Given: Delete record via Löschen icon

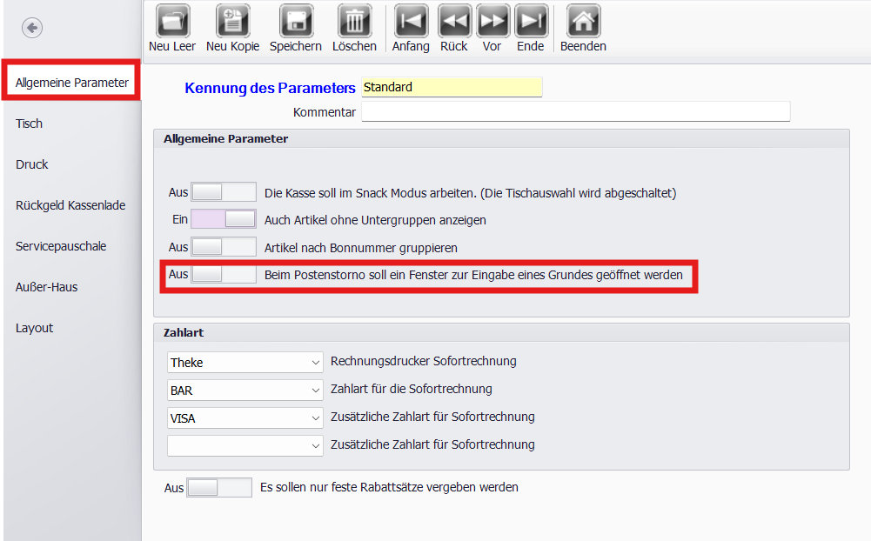Looking at the screenshot, I should [354, 22].
